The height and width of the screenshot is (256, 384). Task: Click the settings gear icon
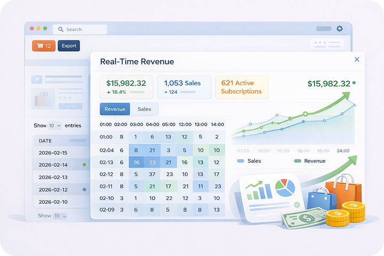(339, 29)
